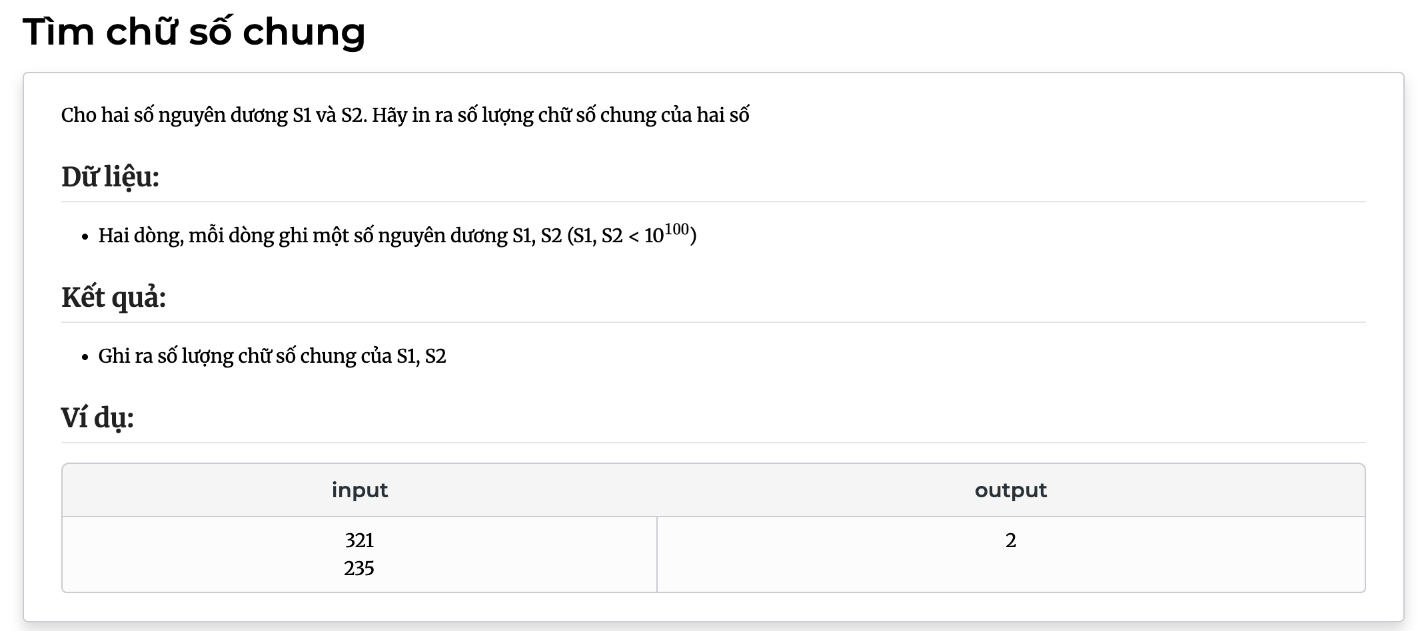The height and width of the screenshot is (631, 1422).
Task: Click the "Ví dụ:" section heading
Action: click(97, 418)
